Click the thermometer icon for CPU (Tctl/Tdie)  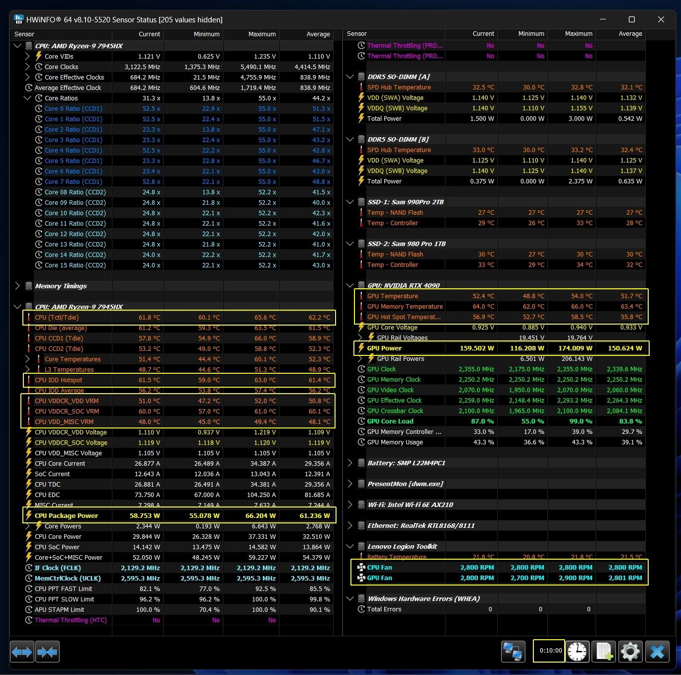[29, 317]
